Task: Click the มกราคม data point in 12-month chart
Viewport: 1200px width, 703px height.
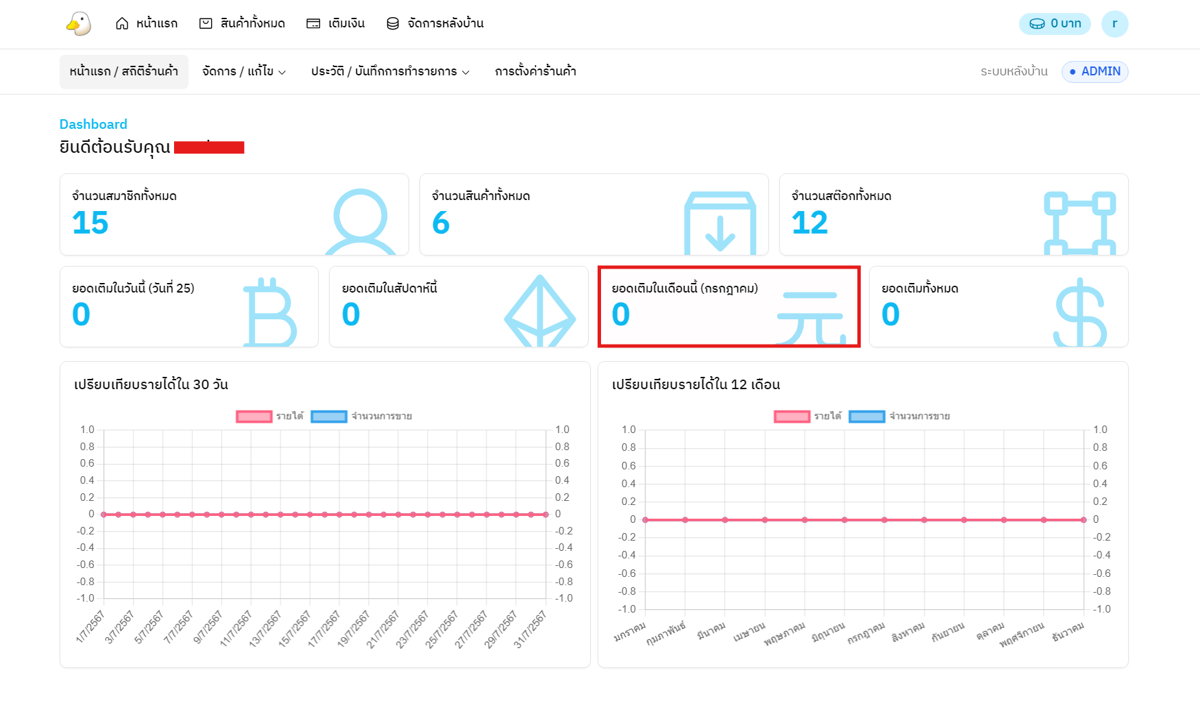Action: click(645, 520)
